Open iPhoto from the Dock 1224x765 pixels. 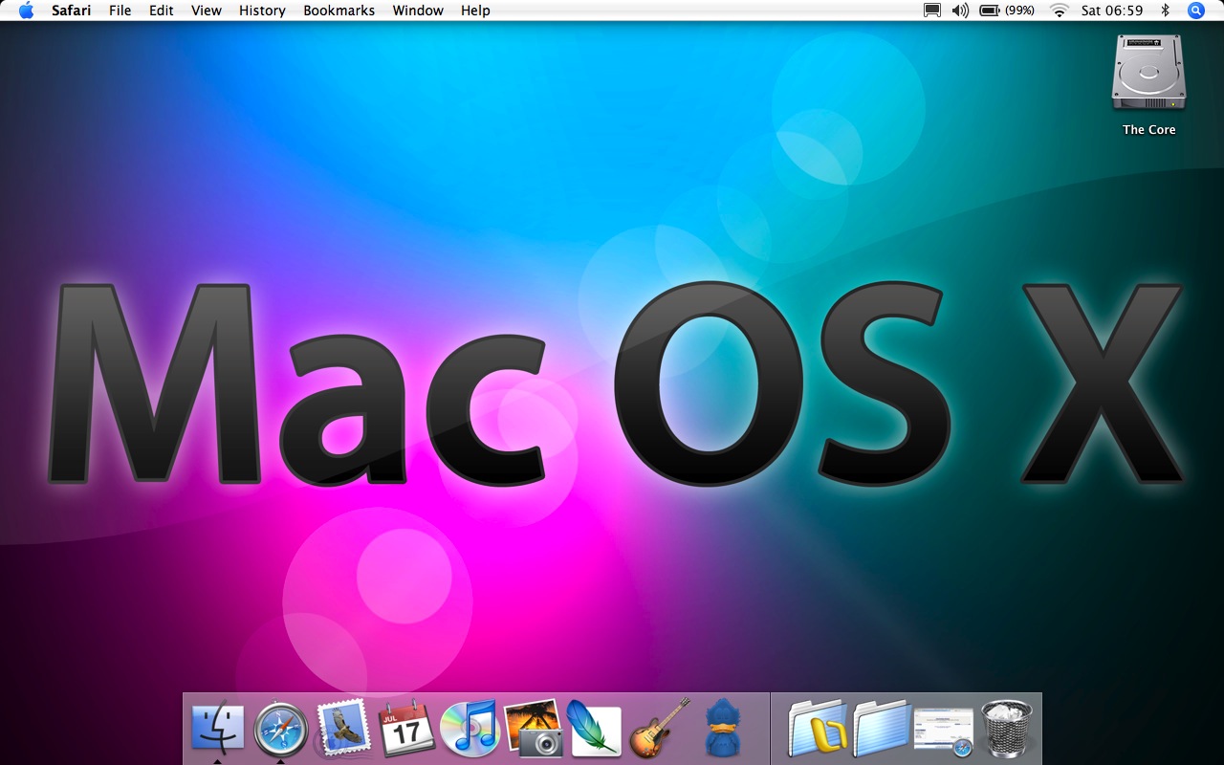pos(533,729)
